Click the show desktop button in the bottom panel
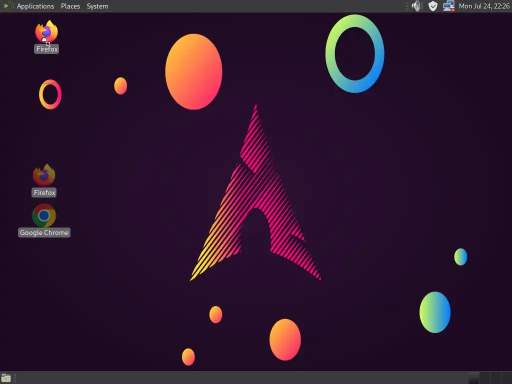The width and height of the screenshot is (512, 384). 6,378
